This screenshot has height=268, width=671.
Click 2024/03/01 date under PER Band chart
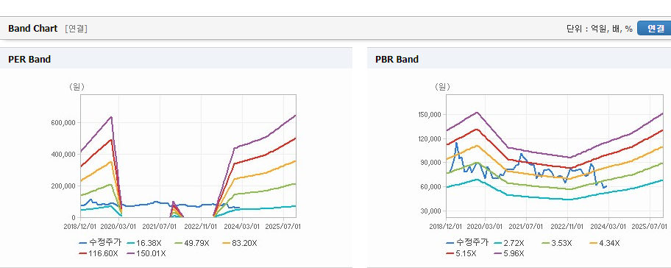(x=243, y=226)
